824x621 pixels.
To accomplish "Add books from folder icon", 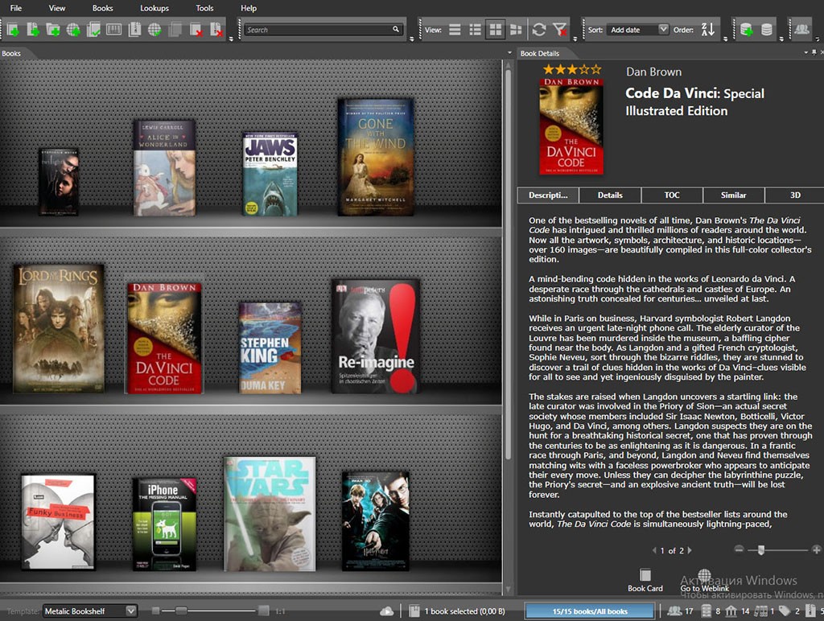I will pos(52,30).
